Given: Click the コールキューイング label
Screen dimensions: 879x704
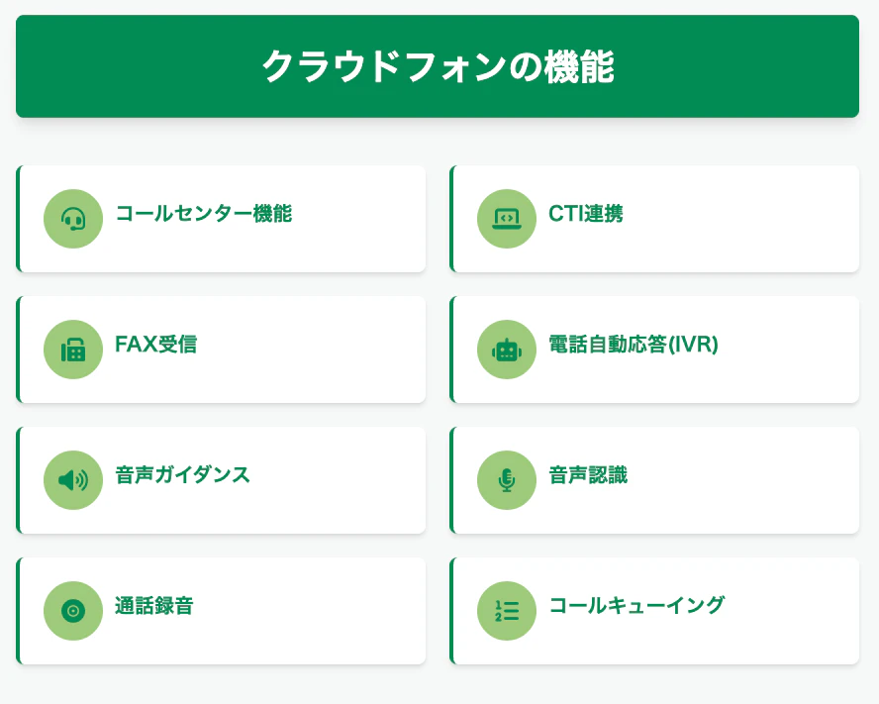Looking at the screenshot, I should pyautogui.click(x=636, y=605).
